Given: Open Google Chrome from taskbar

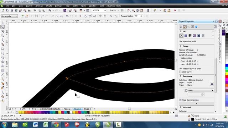Looking at the screenshot, I should point(56,125).
